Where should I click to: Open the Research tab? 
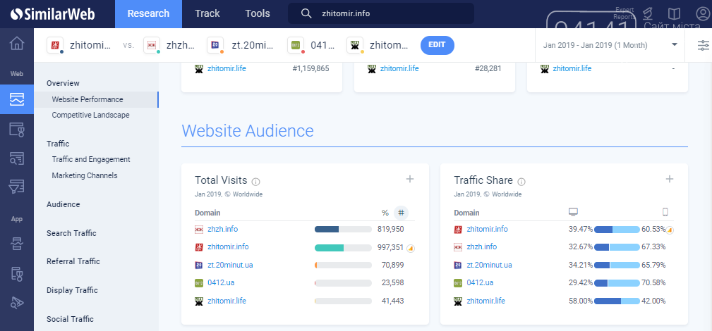[x=148, y=14]
